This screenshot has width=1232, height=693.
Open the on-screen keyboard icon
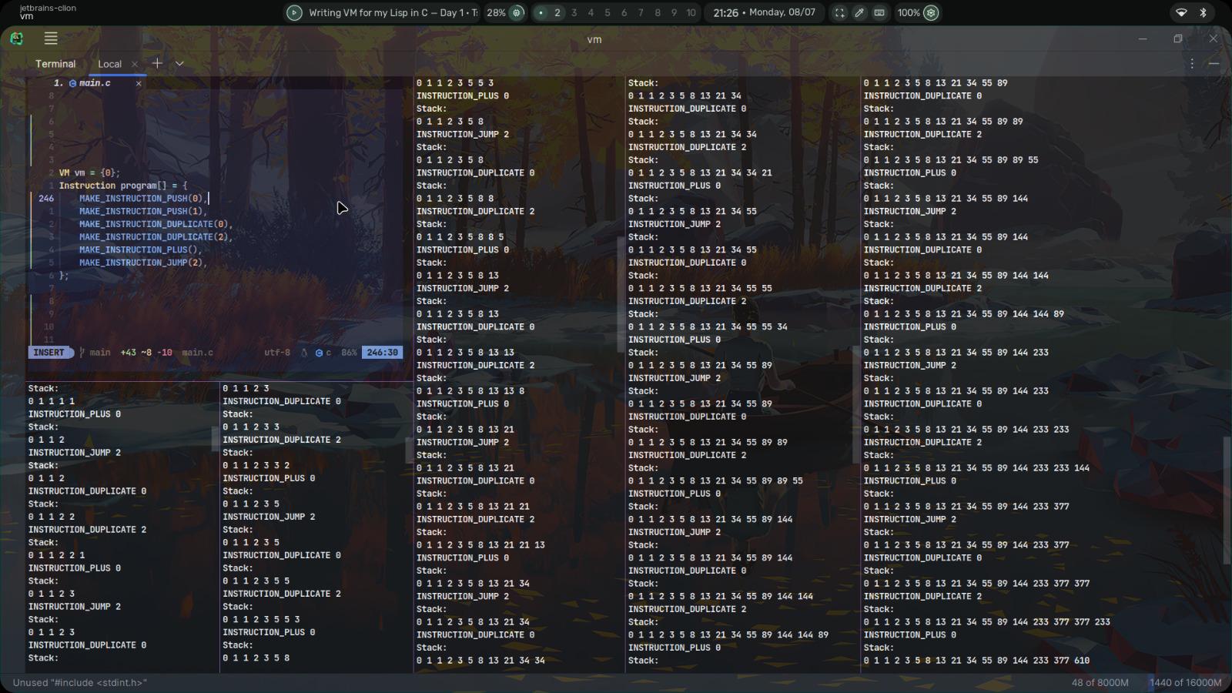pyautogui.click(x=881, y=12)
